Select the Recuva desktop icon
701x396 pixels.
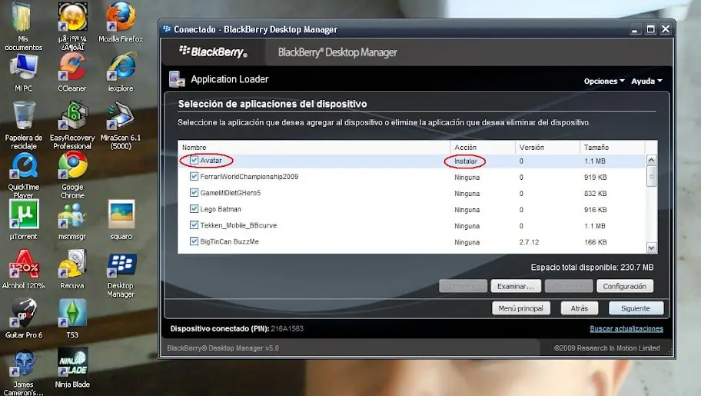pyautogui.click(x=72, y=270)
